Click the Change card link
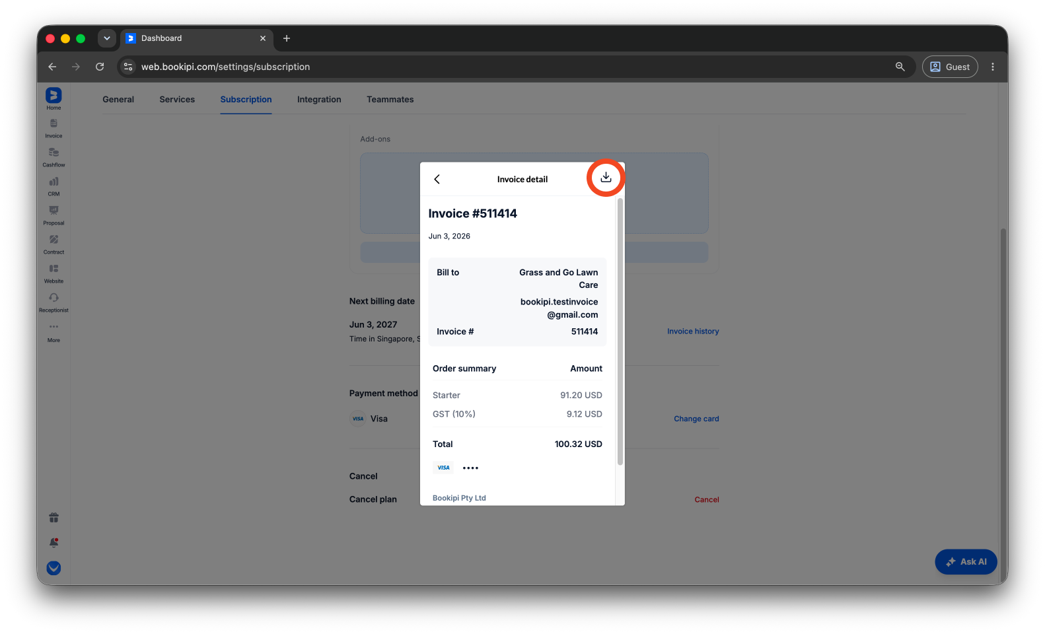The height and width of the screenshot is (634, 1045). pyautogui.click(x=696, y=419)
